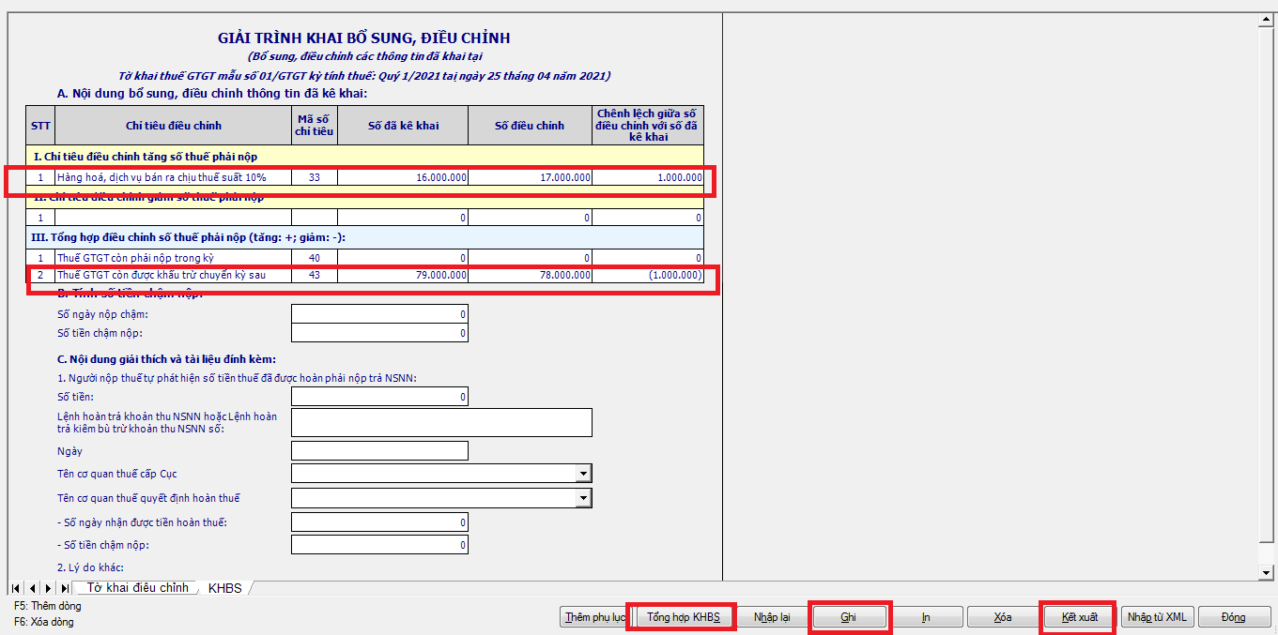Click Thêm phụ lục button
The image size is (1278, 635).
[x=595, y=617]
